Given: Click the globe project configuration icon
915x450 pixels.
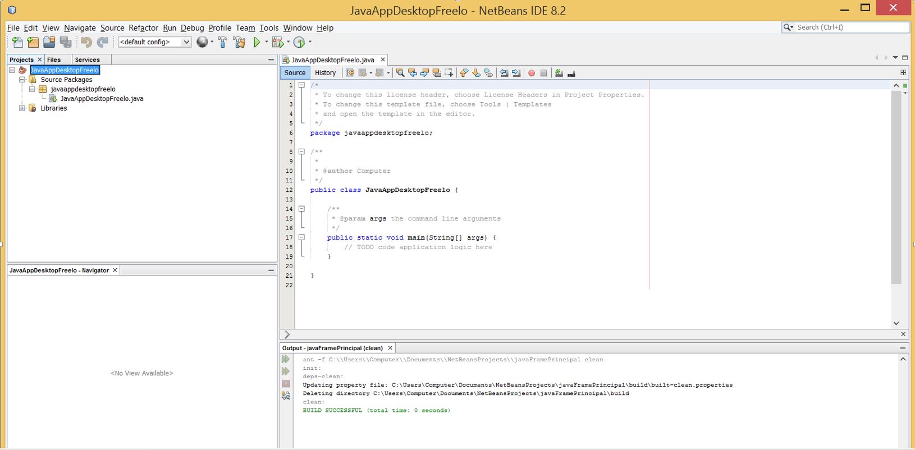Looking at the screenshot, I should coord(202,42).
